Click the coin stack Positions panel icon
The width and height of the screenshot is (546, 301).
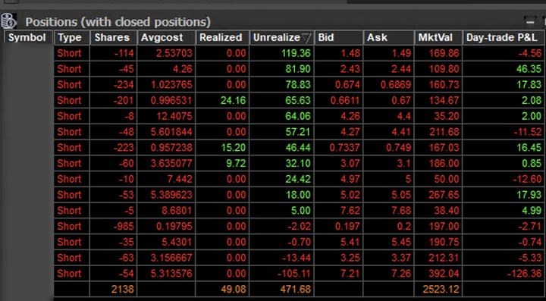pos(8,21)
